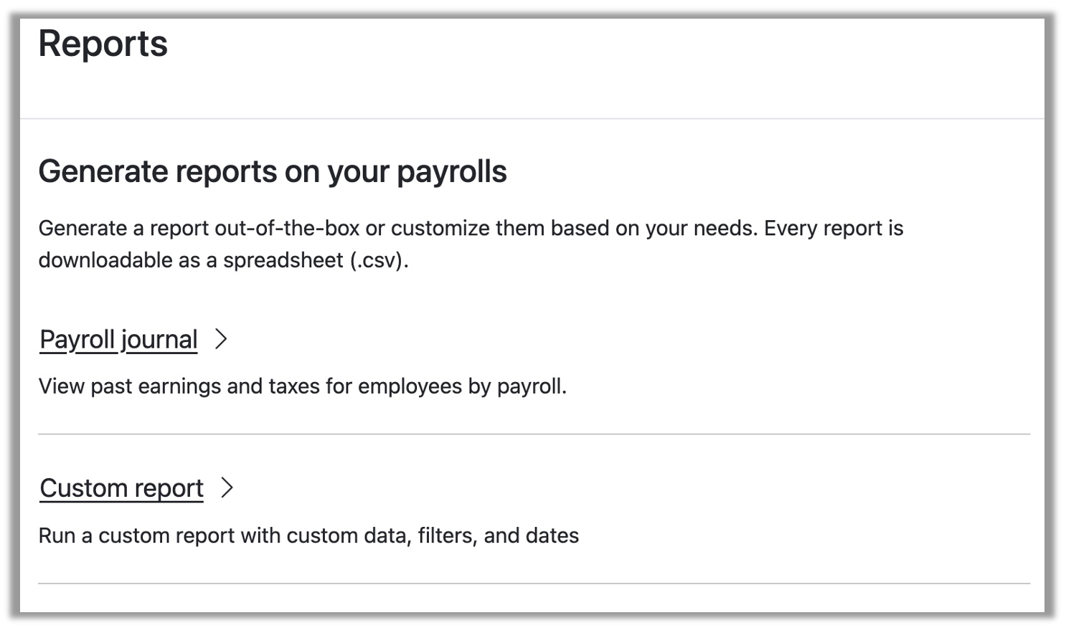
Task: Click the divider line under the Reports header
Action: (532, 118)
